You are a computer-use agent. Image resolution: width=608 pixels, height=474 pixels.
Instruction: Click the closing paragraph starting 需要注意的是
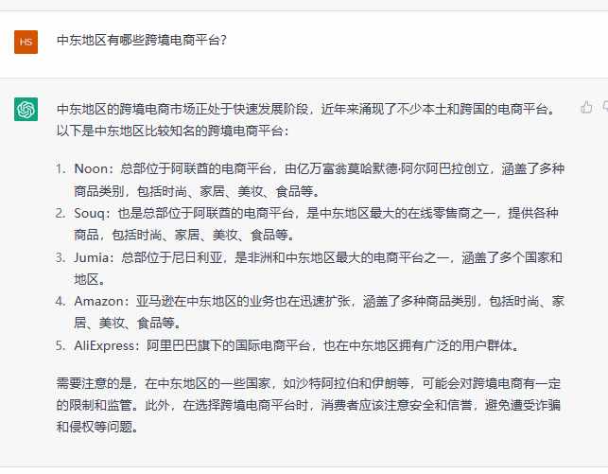[308, 405]
